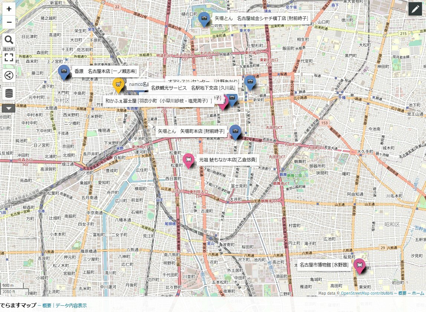Enter fullscreen map view
This screenshot has height=312, width=426.
(x=9, y=57)
